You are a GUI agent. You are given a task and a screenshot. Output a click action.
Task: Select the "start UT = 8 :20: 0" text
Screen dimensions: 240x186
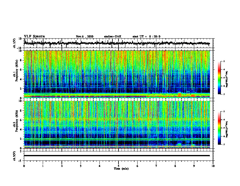[146, 36]
